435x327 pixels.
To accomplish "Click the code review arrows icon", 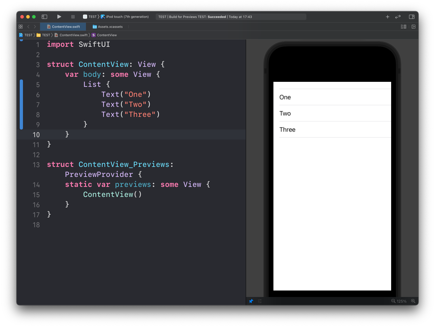I will (398, 17).
